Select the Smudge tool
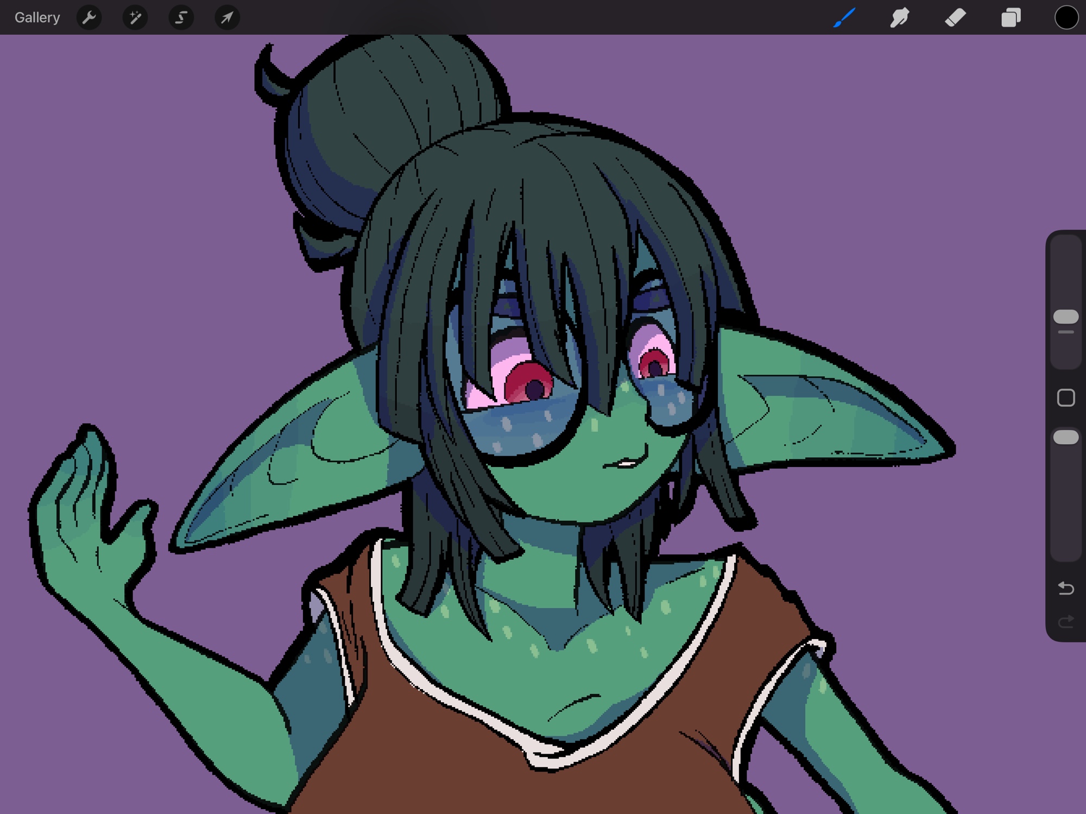This screenshot has height=814, width=1086. pos(900,18)
